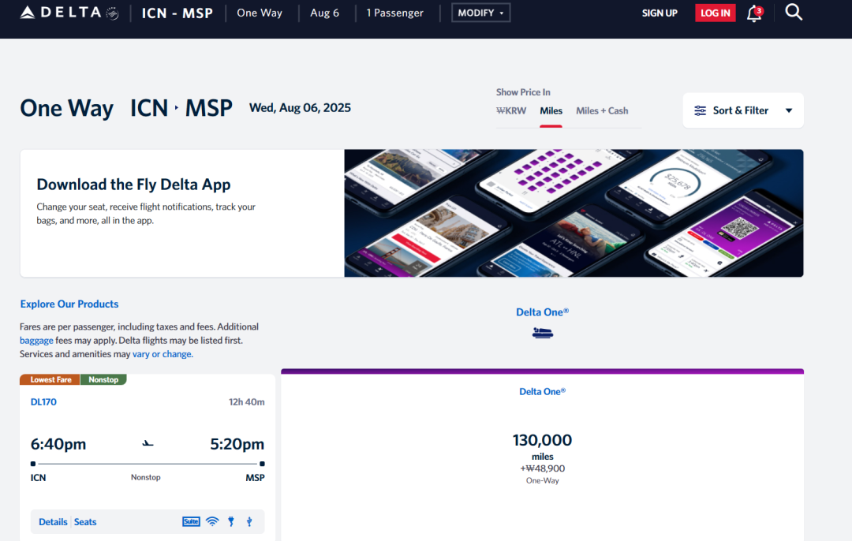Expand the MODIFY search dropdown
Image resolution: width=852 pixels, height=541 pixels.
click(x=480, y=13)
